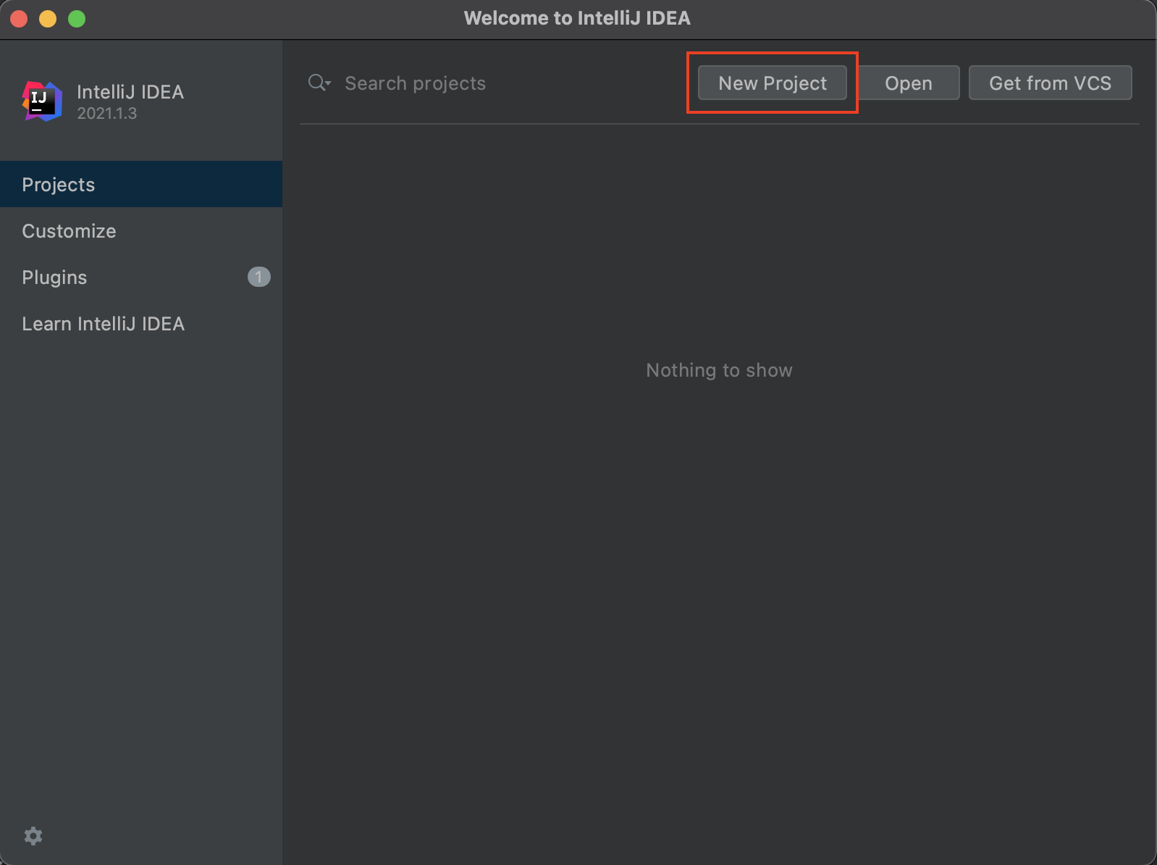This screenshot has width=1157, height=865.
Task: Click the New Project button
Action: coord(772,83)
